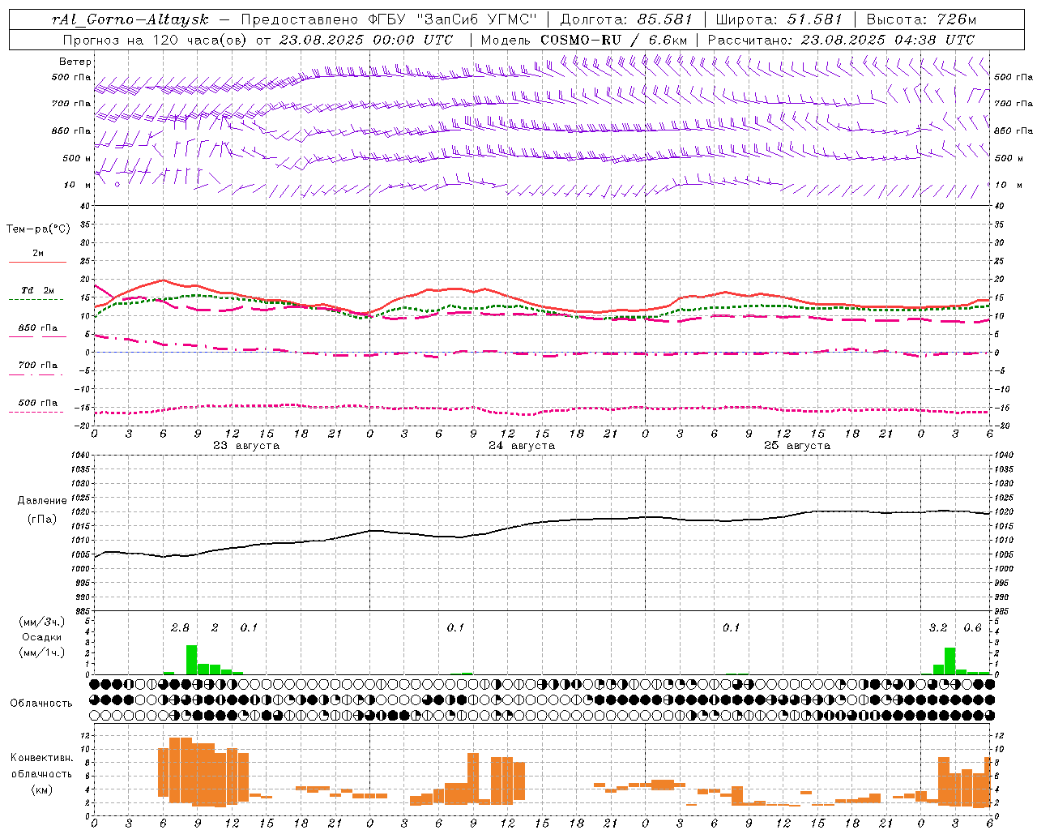Click the 700 гПа temperature legend entry

pos(37,366)
